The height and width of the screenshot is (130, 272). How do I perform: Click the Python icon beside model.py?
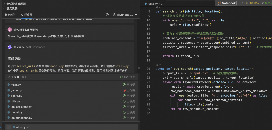pyautogui.click(x=9, y=112)
